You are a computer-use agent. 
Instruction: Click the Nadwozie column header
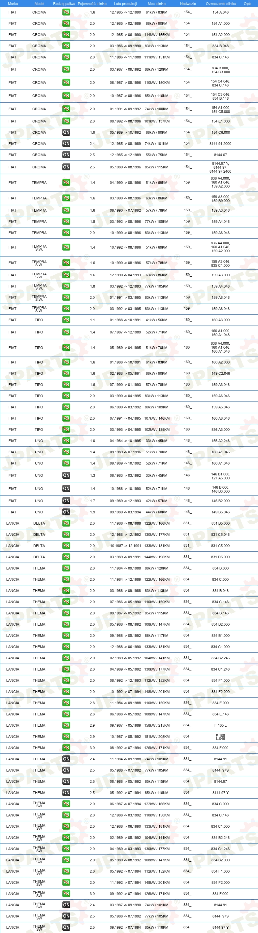tap(188, 4)
